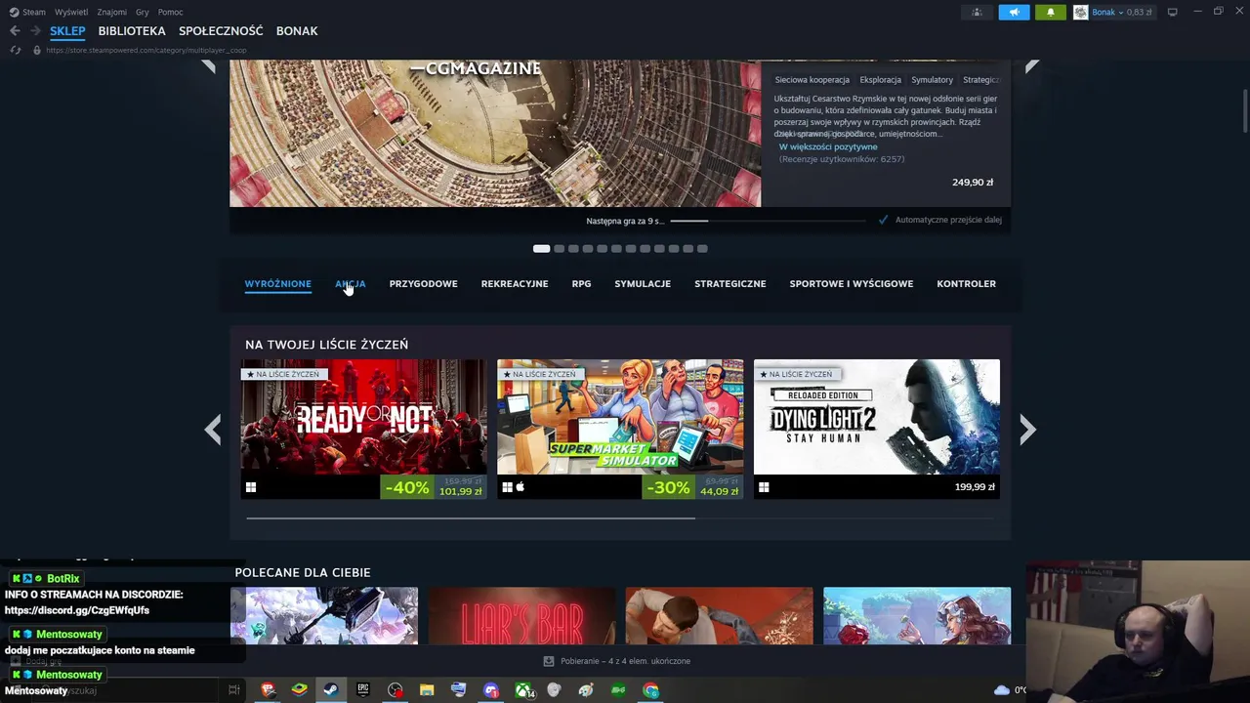Open the green notifications bell

1051,12
